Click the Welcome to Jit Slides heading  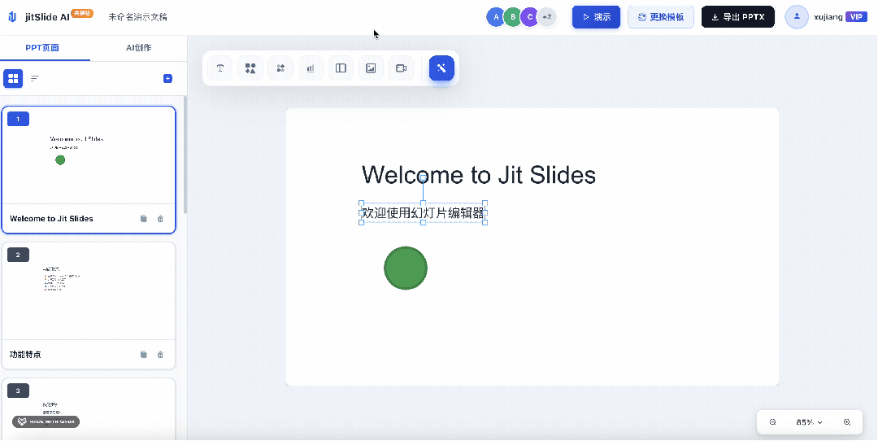tap(479, 175)
